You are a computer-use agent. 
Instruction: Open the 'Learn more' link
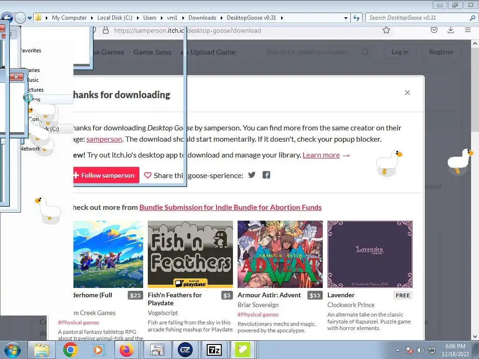coord(321,155)
